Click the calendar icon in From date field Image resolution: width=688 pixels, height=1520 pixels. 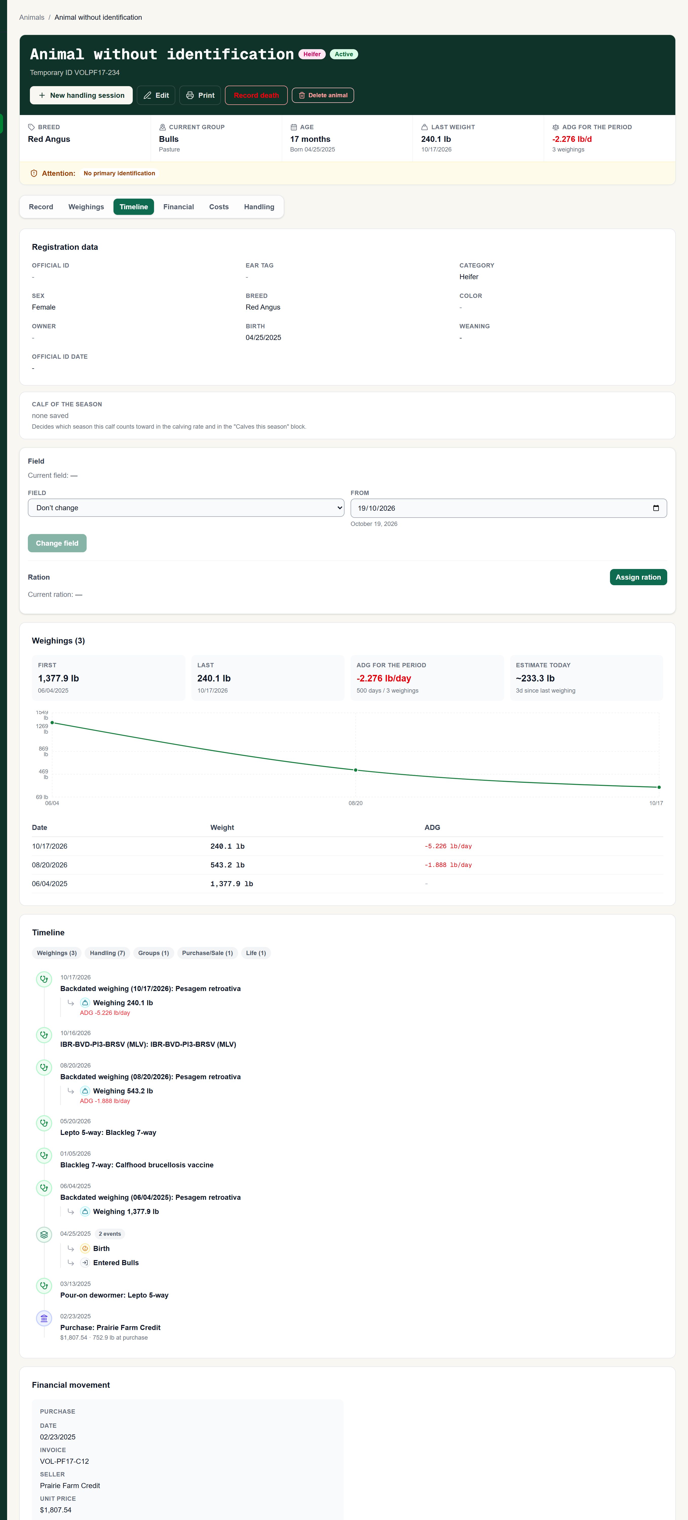click(656, 508)
